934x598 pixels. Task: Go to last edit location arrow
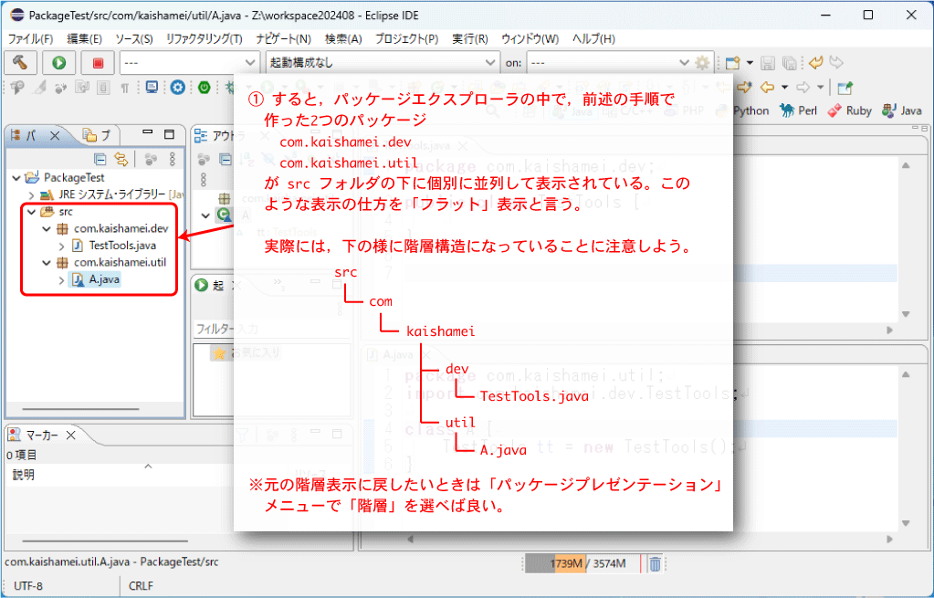tap(744, 88)
